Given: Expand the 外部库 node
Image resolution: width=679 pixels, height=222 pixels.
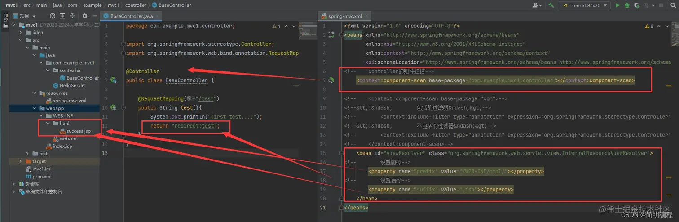Looking at the screenshot, I should pyautogui.click(x=14, y=184).
